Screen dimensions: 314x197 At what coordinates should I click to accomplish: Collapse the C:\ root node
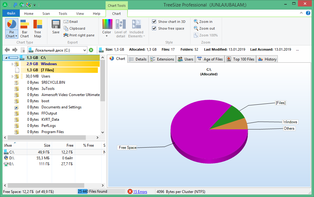pyautogui.click(x=6, y=58)
